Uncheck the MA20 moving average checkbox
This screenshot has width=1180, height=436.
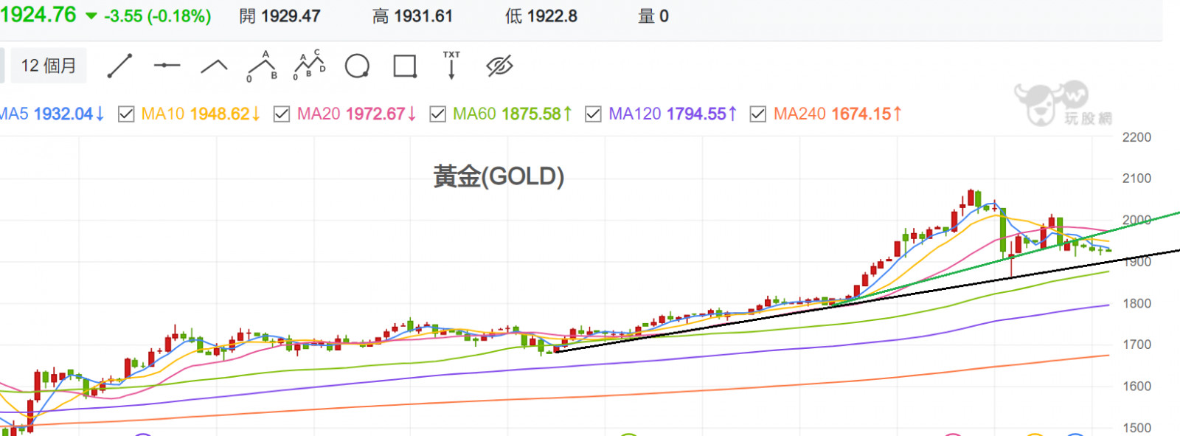[282, 114]
